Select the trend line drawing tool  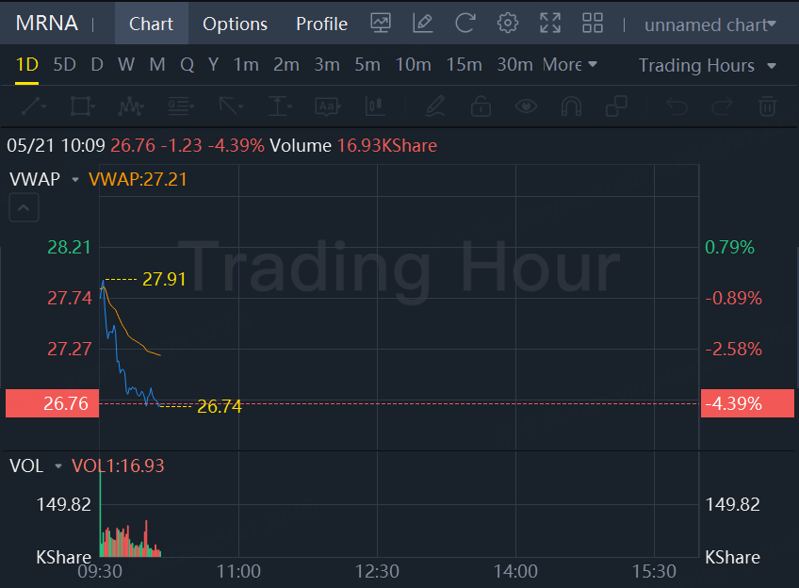point(34,106)
